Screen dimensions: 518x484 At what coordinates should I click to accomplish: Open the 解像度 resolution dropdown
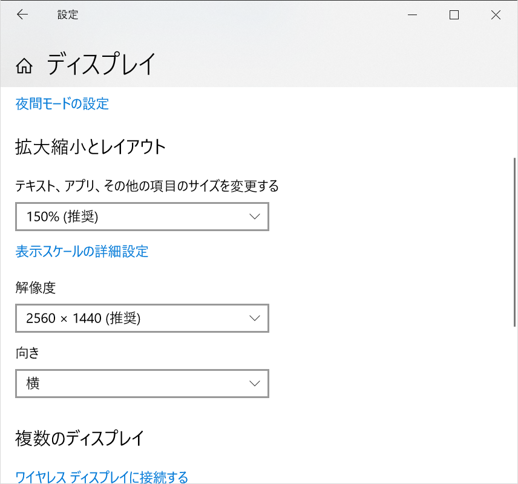coord(142,318)
